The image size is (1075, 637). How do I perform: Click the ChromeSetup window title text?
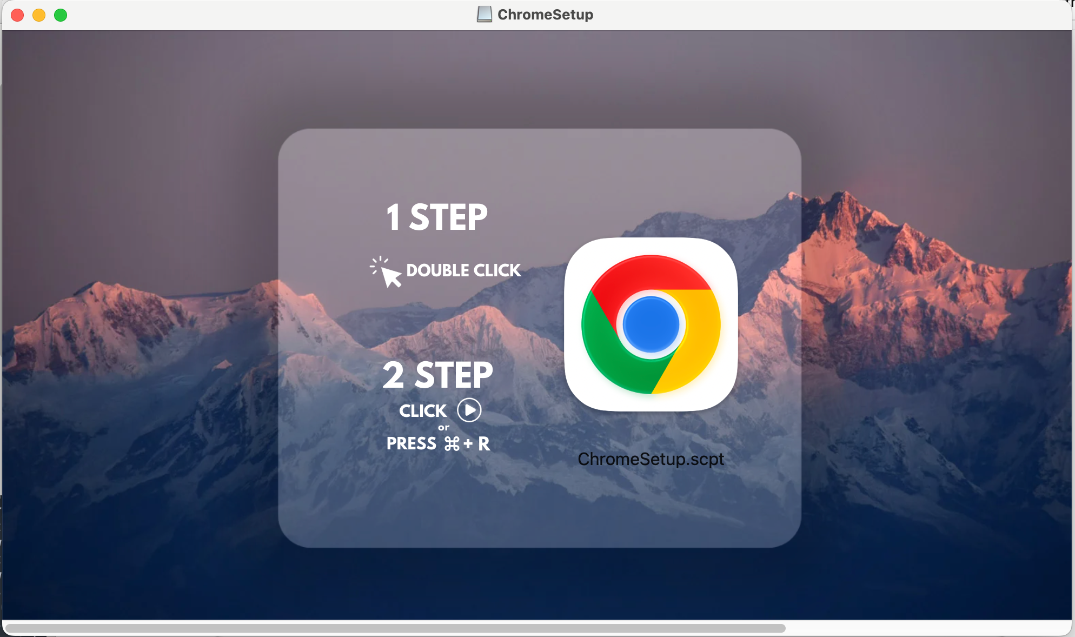tap(545, 15)
